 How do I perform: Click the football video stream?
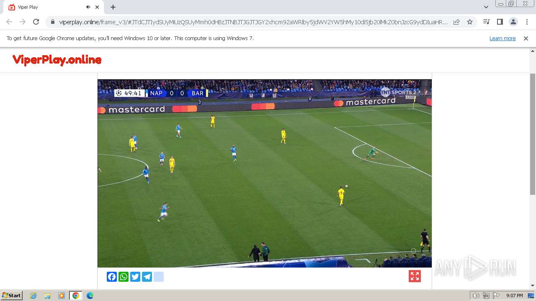point(265,173)
